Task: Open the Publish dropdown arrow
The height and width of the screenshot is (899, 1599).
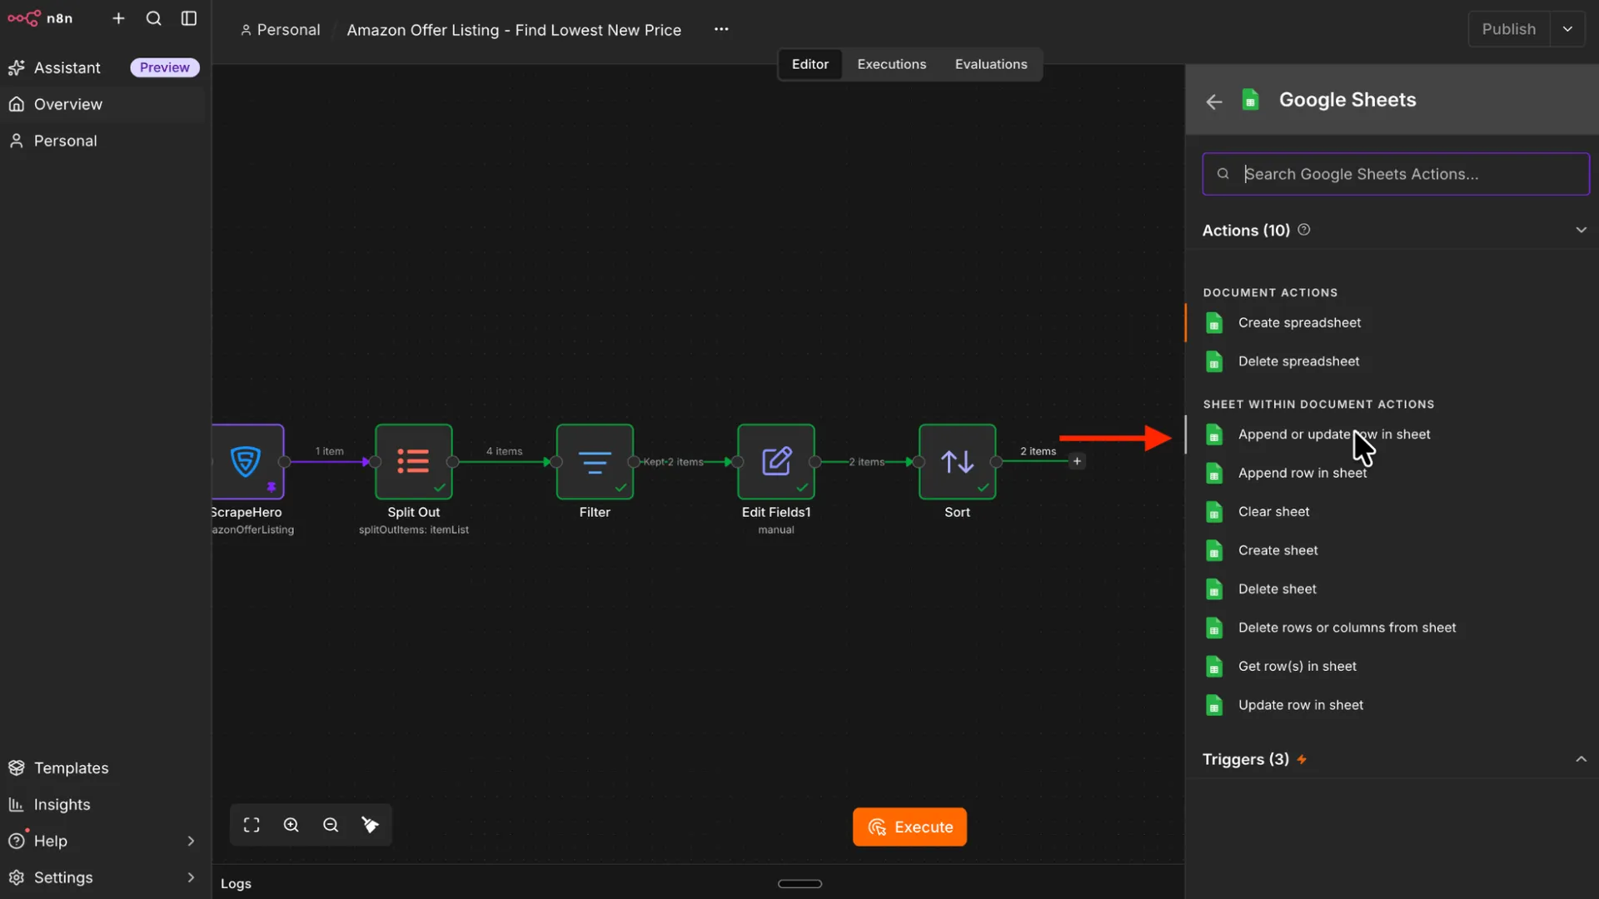Action: point(1567,29)
